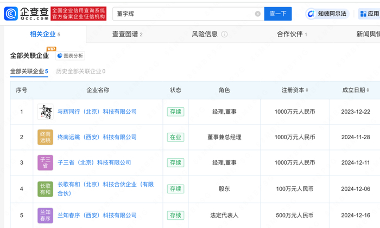This screenshot has height=228, width=380.
Task: Click the info icon beside 风险信息
Action: (x=224, y=34)
